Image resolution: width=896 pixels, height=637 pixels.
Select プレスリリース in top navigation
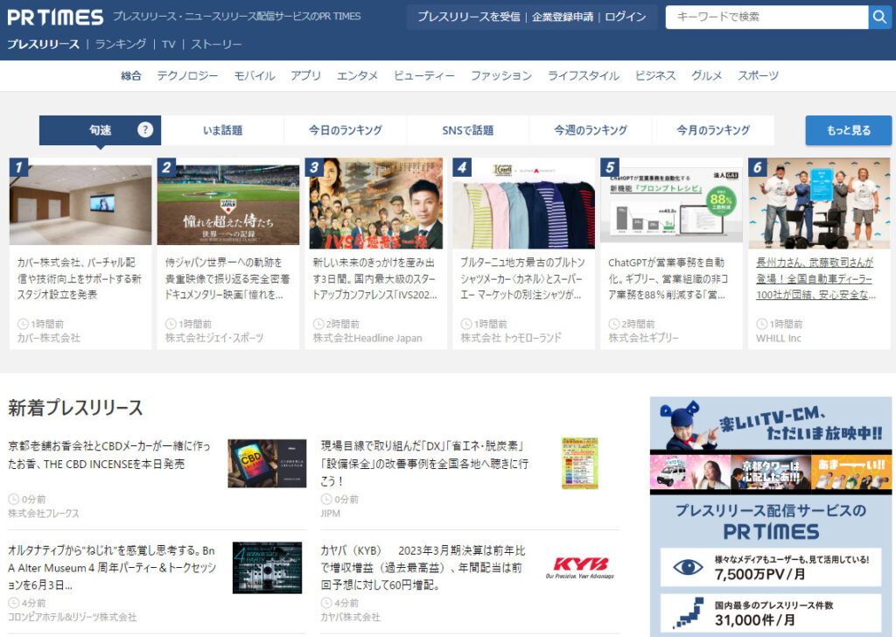[44, 44]
